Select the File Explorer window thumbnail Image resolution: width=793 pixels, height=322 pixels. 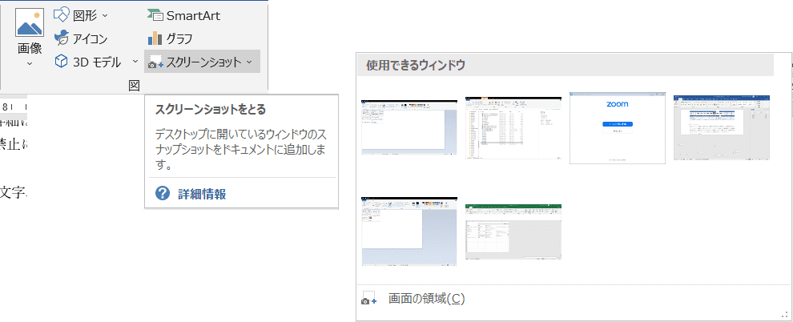513,127
